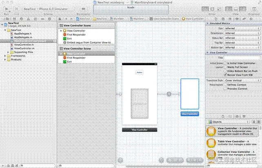Show the Project navigator tab
This screenshot has width=262, height=168.
[x=7, y=19]
